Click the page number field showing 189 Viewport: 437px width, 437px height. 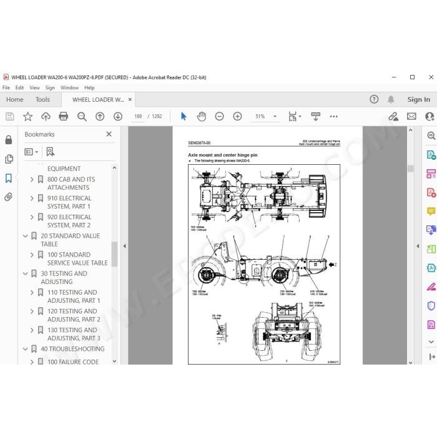coord(138,116)
